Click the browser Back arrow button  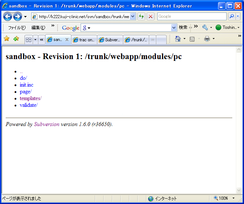click(x=8, y=16)
